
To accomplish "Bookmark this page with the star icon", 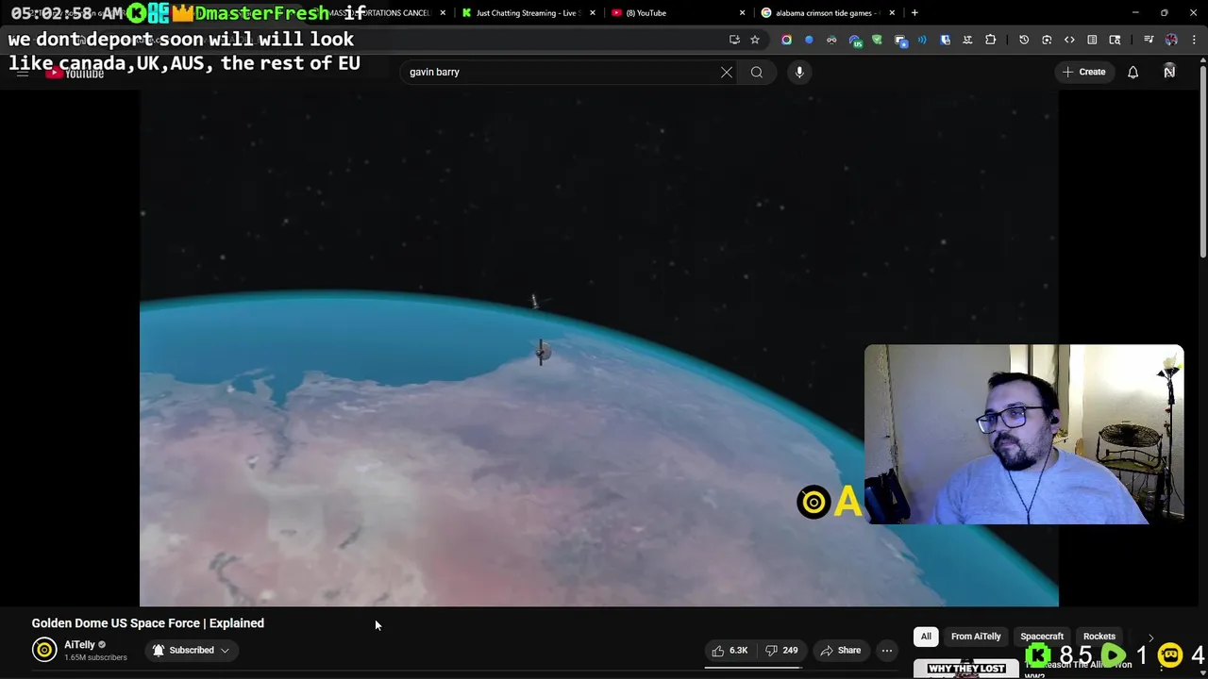I will [x=755, y=40].
